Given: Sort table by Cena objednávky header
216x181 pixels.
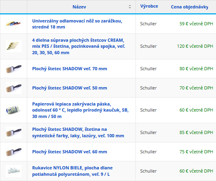Looking at the screenshot, I should 190,7.
